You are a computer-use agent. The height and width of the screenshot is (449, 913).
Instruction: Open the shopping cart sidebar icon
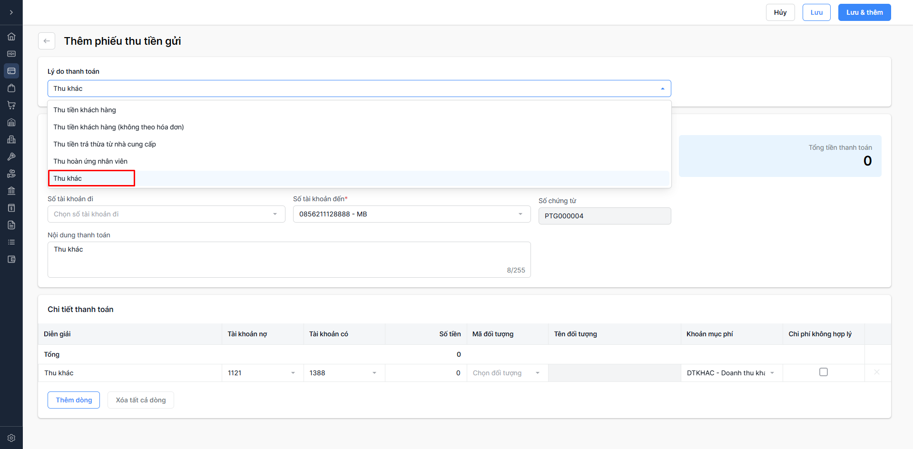[x=11, y=105]
